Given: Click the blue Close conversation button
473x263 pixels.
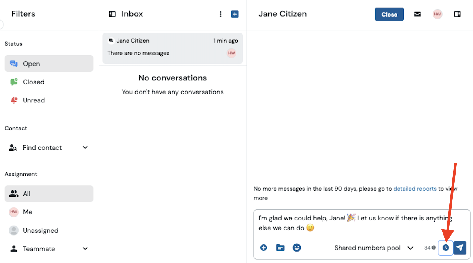Looking at the screenshot, I should 389,14.
